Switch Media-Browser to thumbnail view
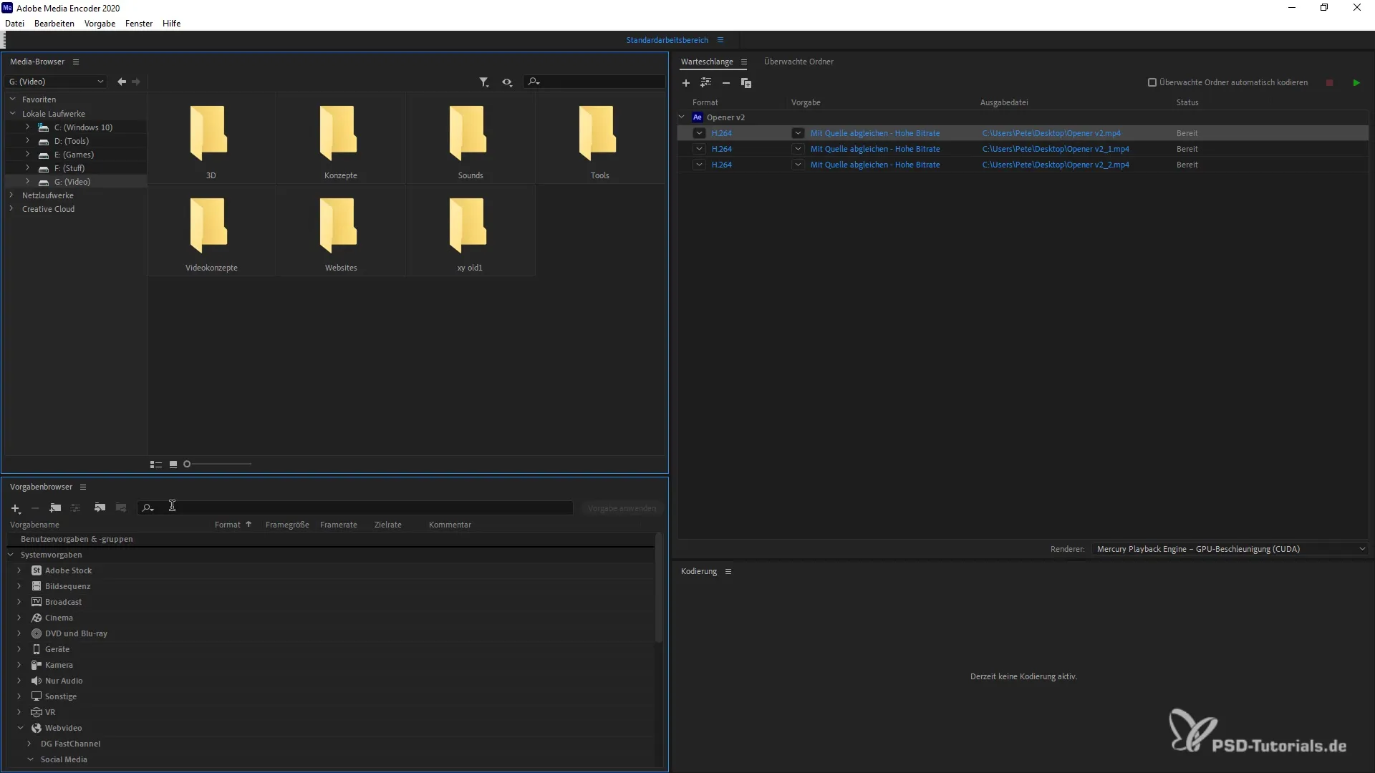 173,465
